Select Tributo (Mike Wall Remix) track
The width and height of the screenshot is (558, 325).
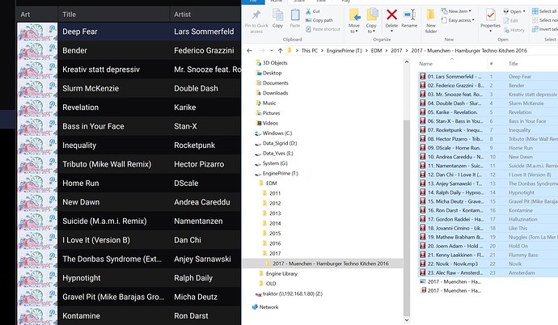pyautogui.click(x=129, y=164)
